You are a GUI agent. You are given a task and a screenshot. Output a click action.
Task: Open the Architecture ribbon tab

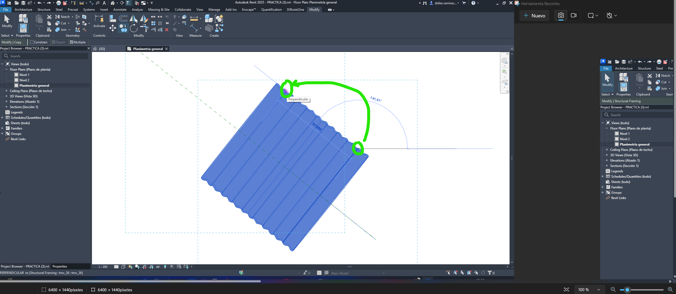tap(23, 9)
